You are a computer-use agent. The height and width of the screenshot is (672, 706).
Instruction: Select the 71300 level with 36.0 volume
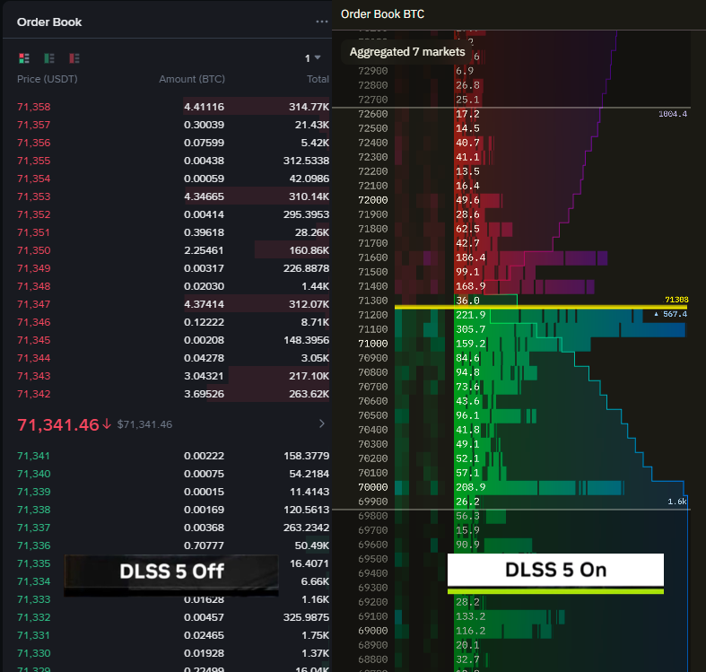click(373, 301)
